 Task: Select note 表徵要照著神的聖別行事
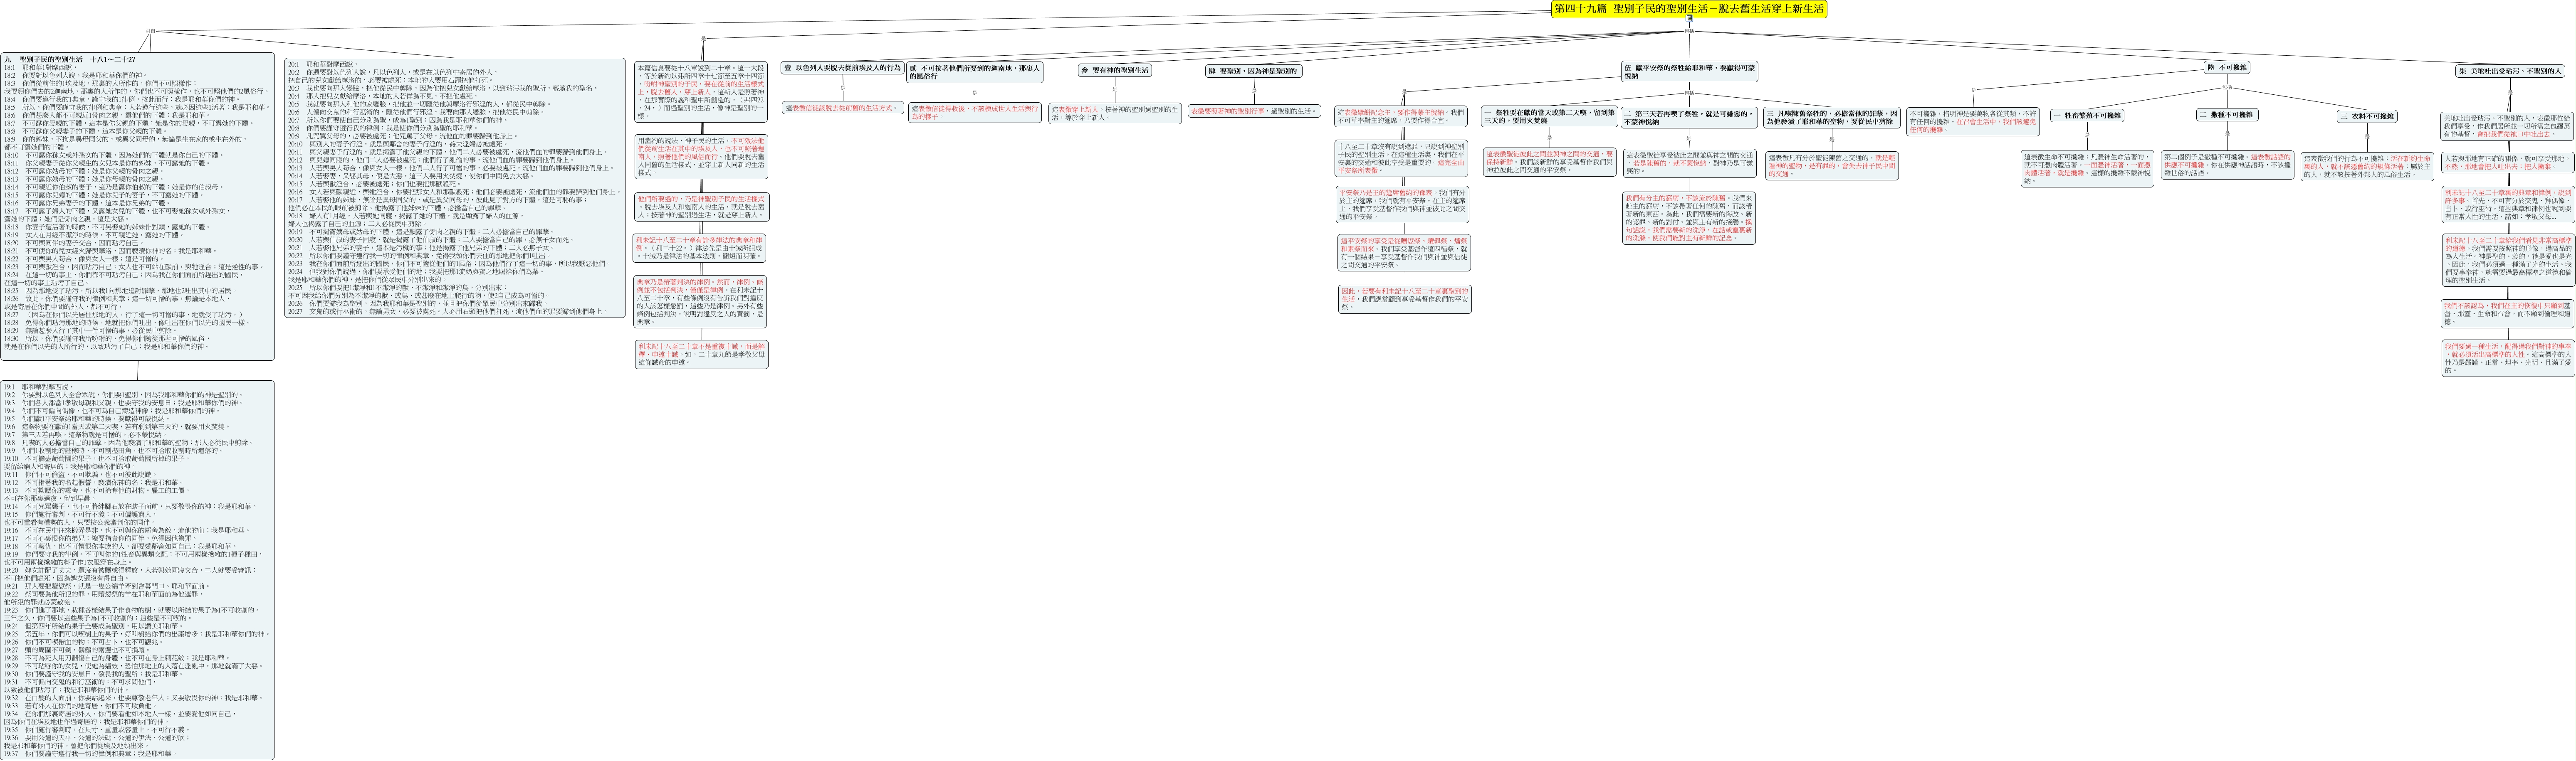[1253, 111]
